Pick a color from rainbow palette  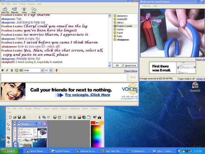(x=97, y=136)
